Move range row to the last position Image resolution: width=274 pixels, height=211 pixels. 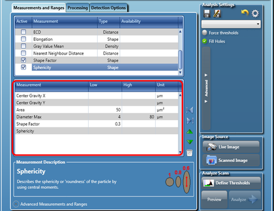(190, 121)
